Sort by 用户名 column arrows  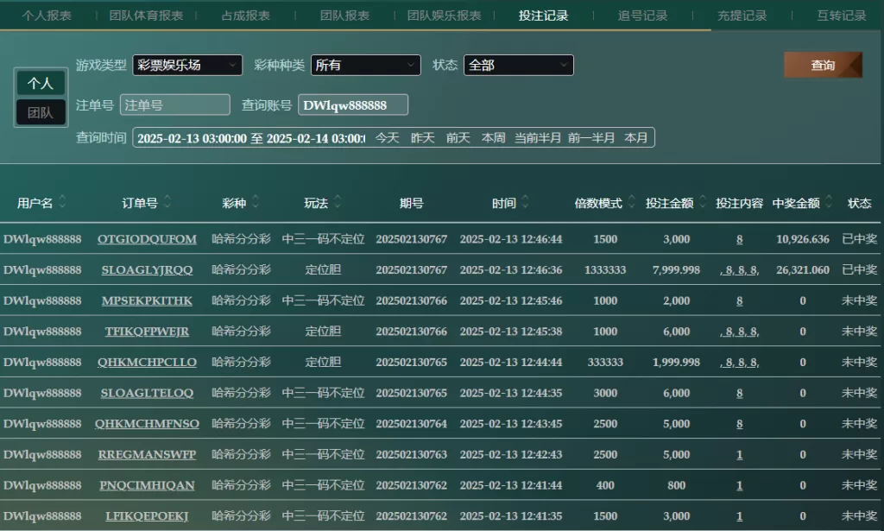point(62,202)
